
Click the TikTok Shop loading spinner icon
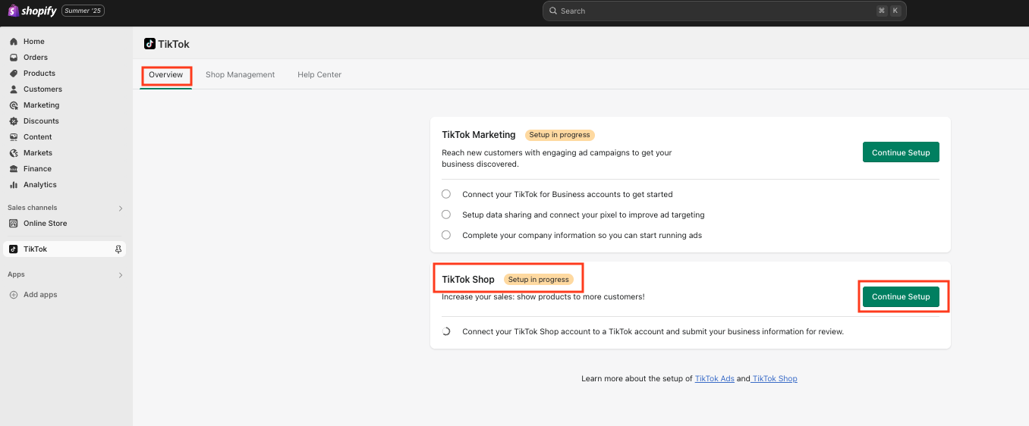click(446, 331)
